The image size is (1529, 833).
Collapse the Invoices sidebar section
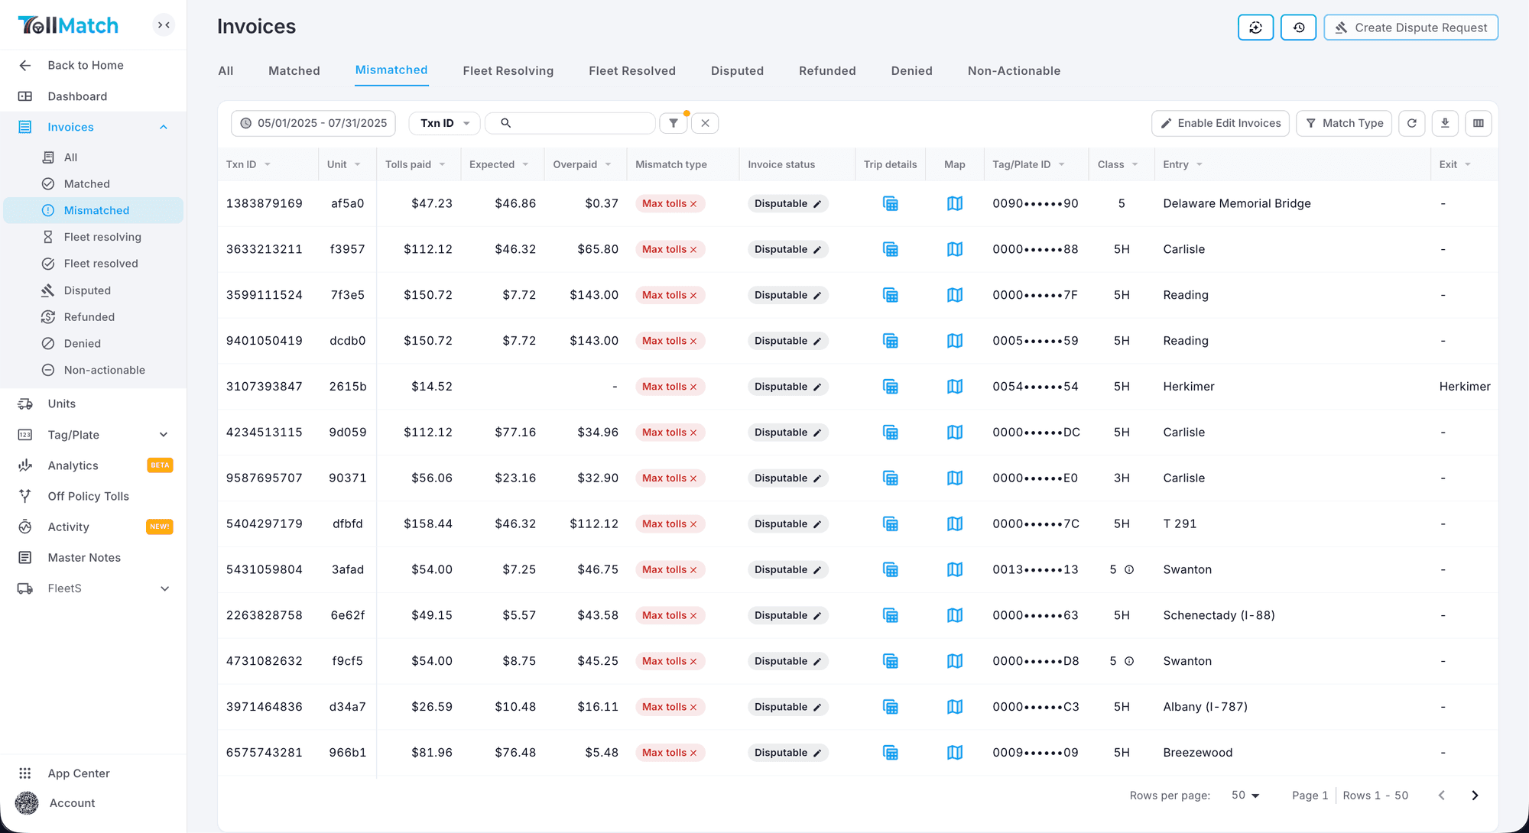coord(164,127)
